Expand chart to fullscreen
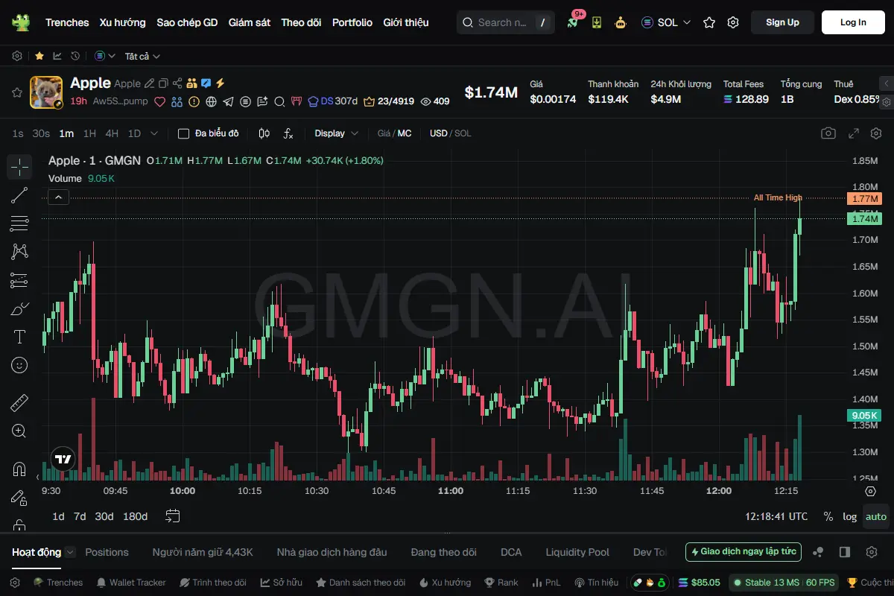Screen dimensions: 894x596 coord(855,133)
